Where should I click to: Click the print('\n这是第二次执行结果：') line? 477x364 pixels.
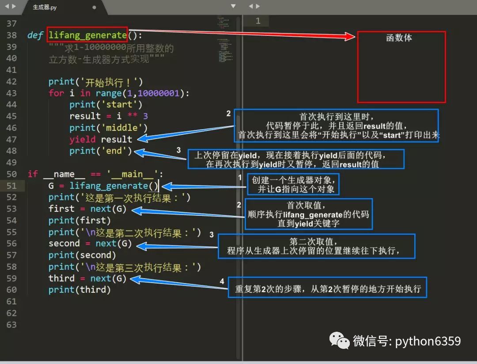coord(125,232)
